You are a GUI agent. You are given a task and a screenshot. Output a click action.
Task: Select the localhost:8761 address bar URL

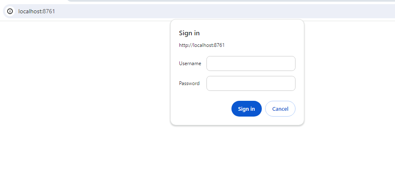tap(37, 11)
